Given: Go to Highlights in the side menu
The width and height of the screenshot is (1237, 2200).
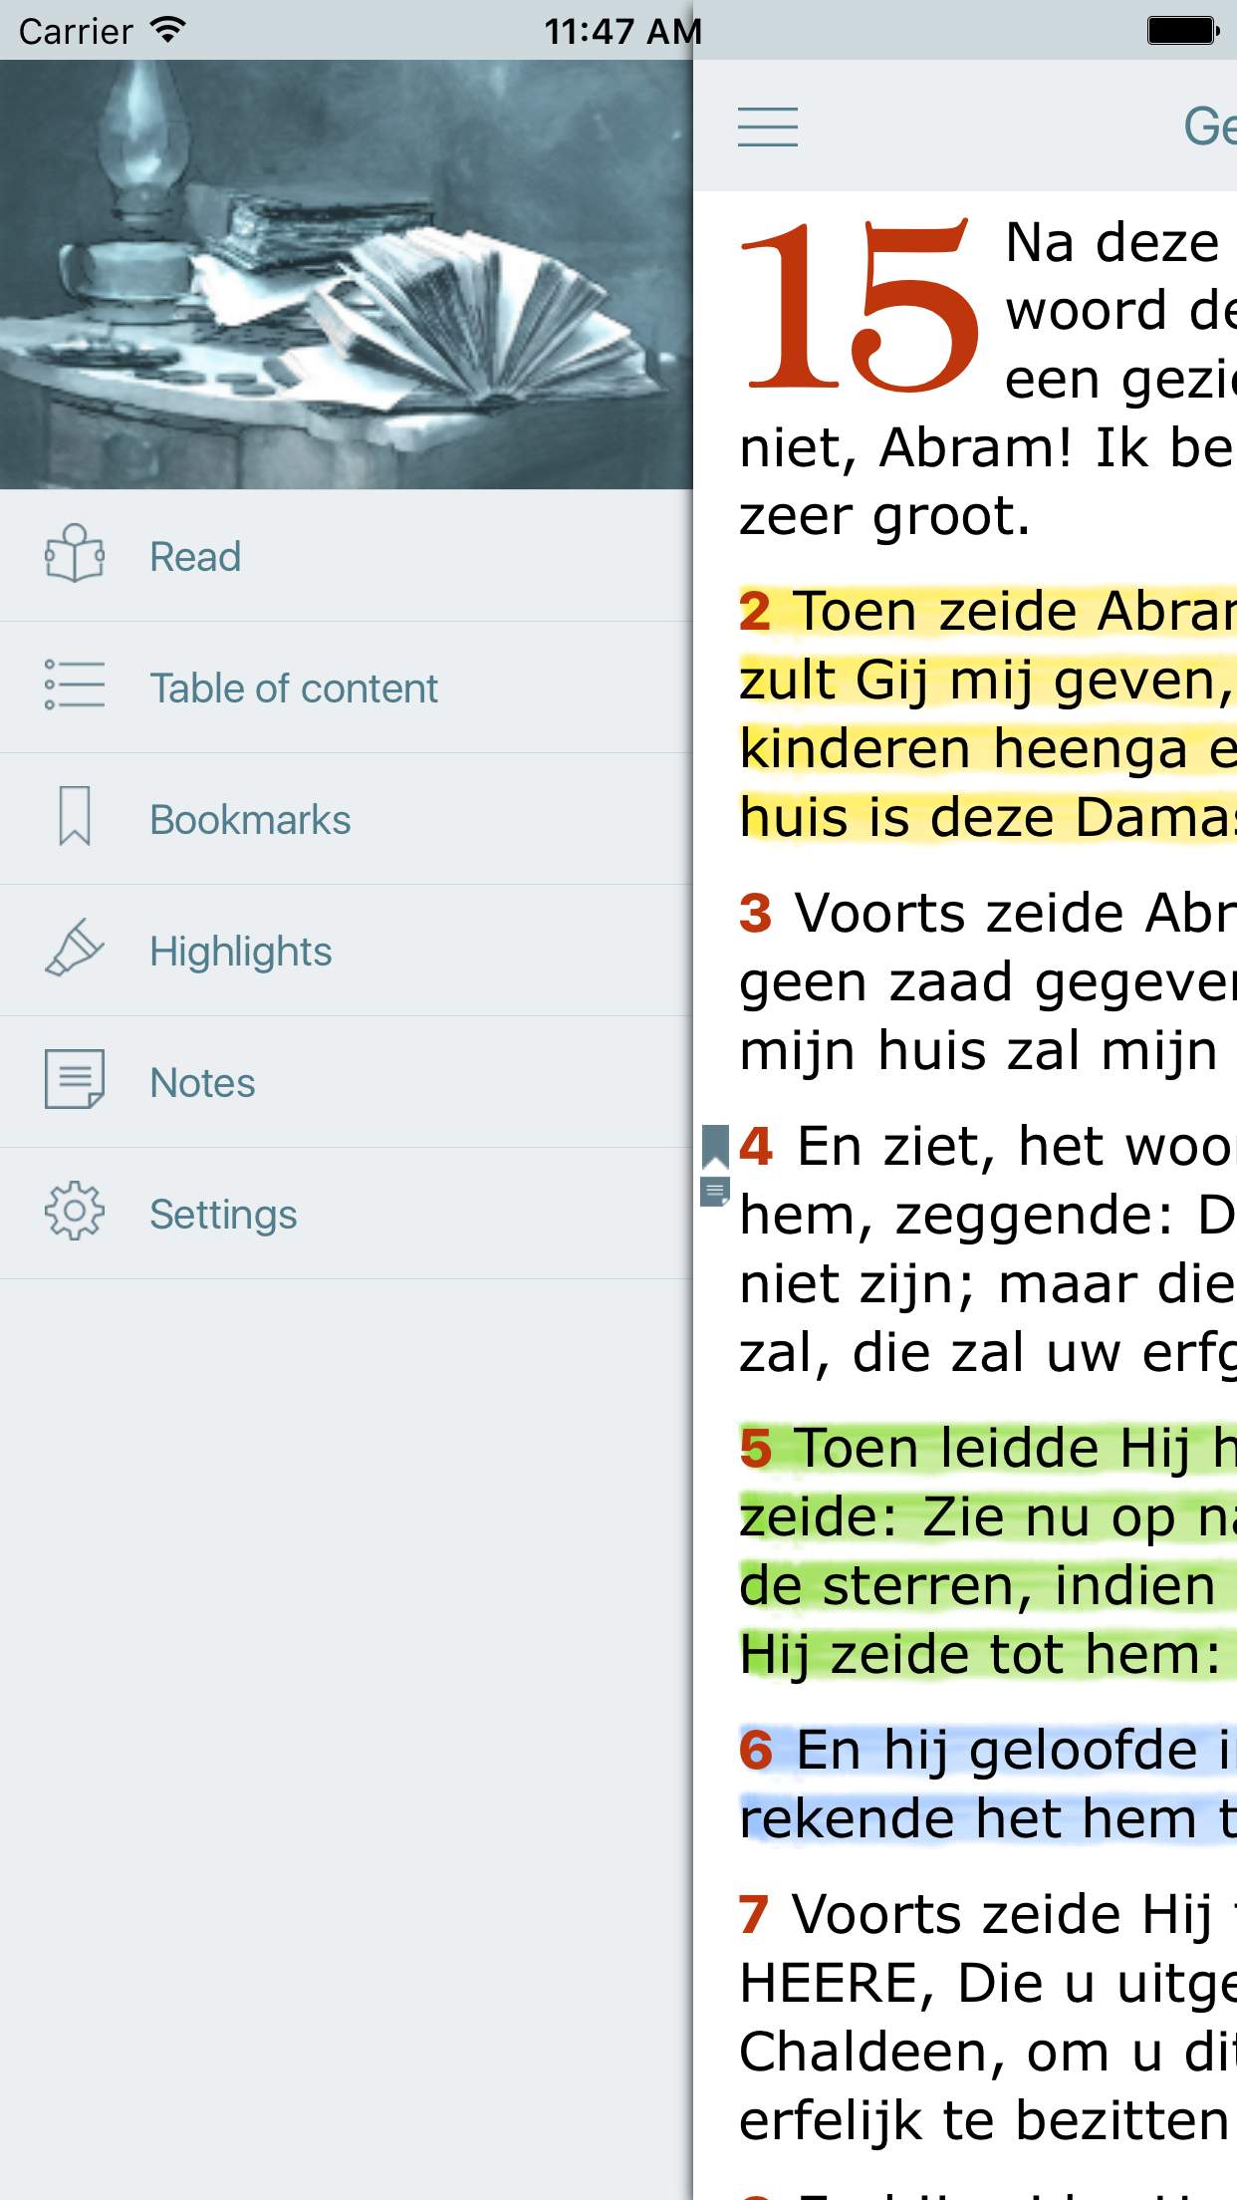Looking at the screenshot, I should coord(241,952).
